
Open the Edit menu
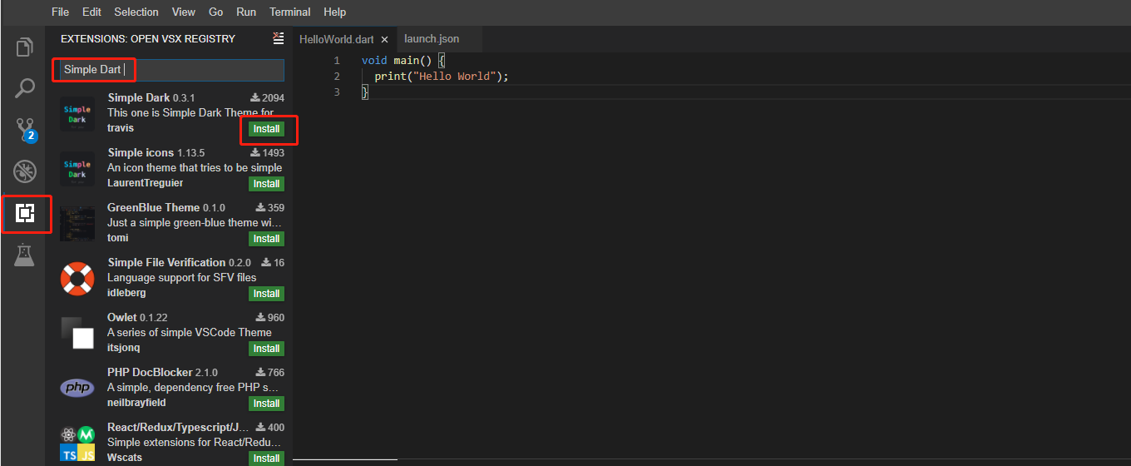pyautogui.click(x=91, y=12)
